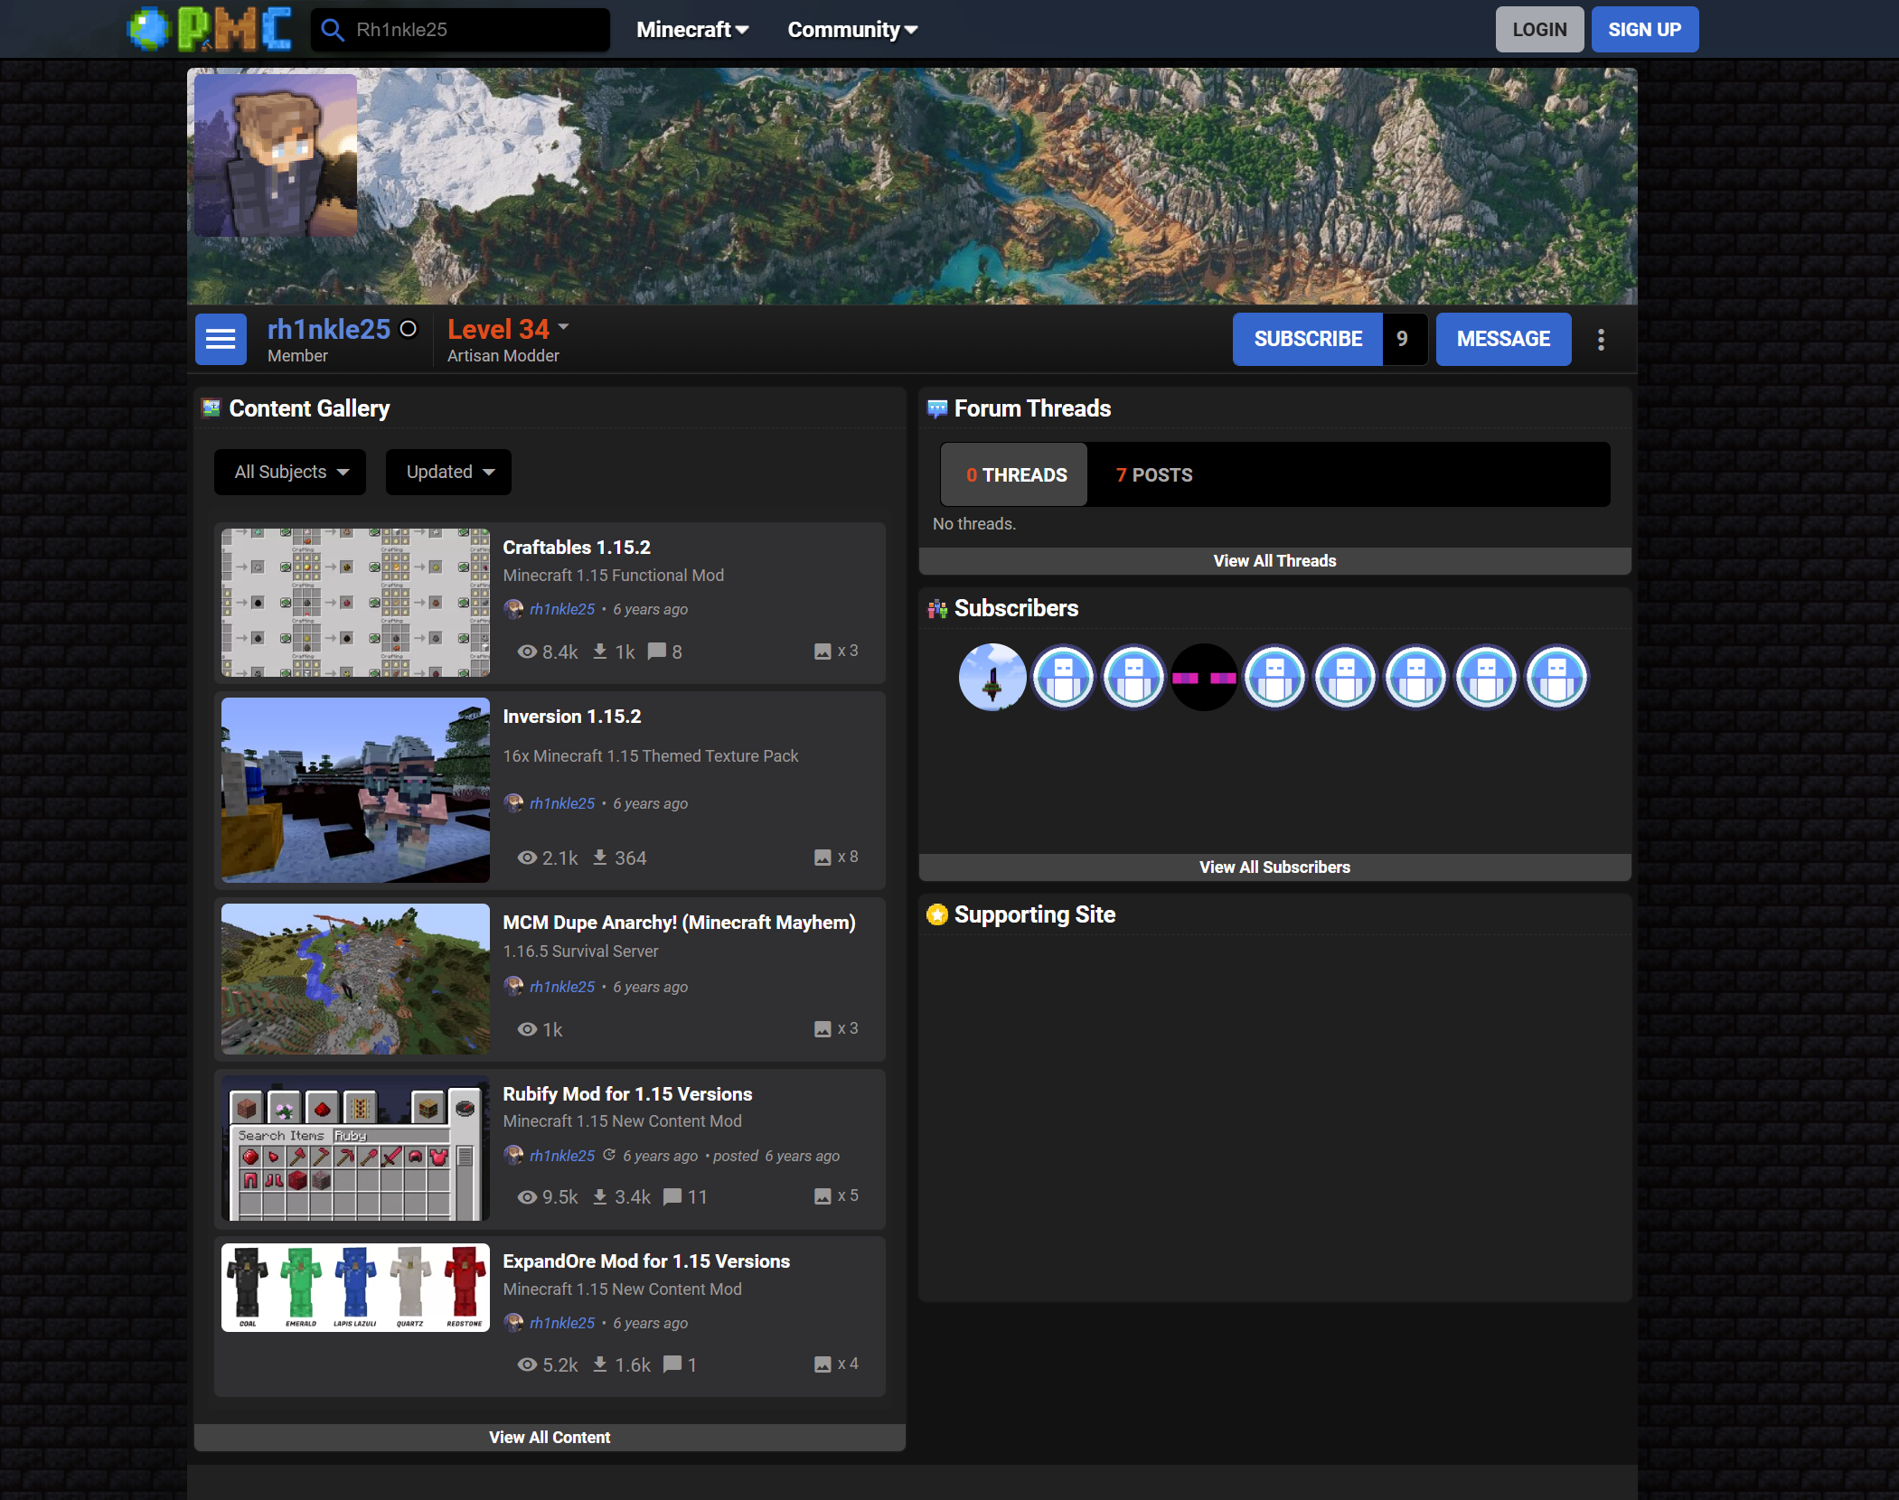The width and height of the screenshot is (1899, 1500).
Task: Click the SIGN UP button
Action: tap(1644, 30)
